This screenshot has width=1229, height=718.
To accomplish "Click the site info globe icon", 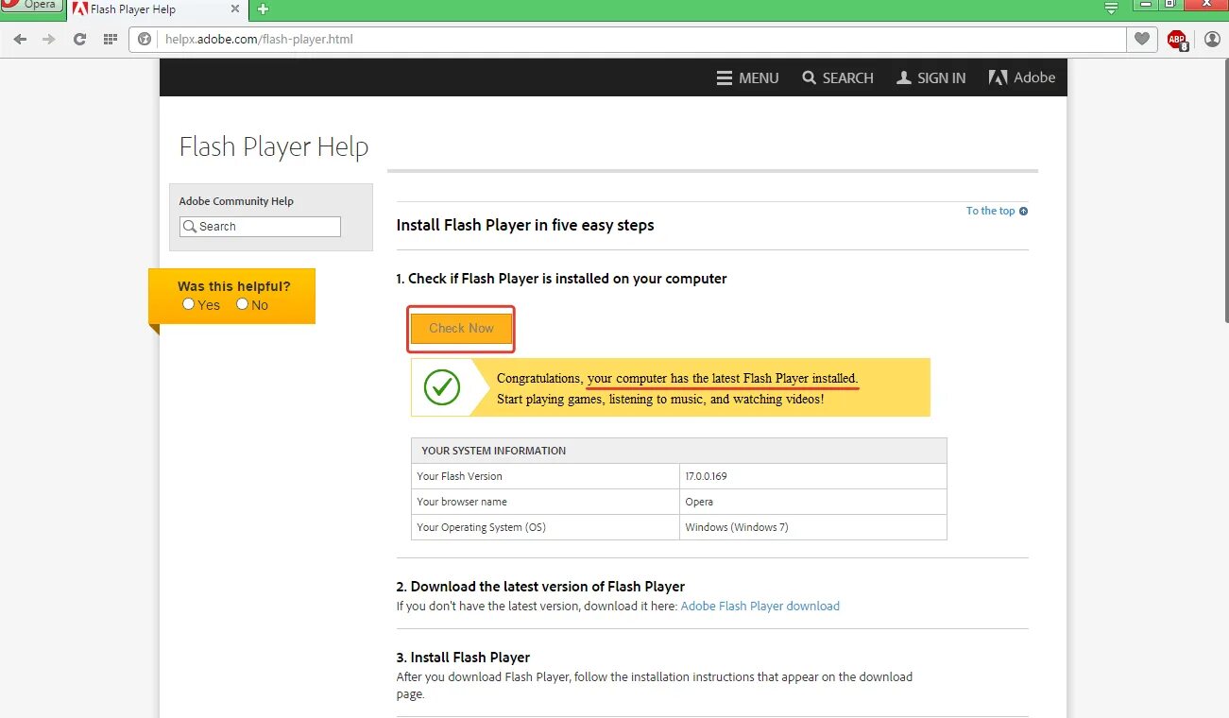I will click(145, 40).
